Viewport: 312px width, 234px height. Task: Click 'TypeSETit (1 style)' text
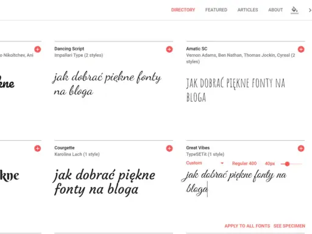[205, 154]
